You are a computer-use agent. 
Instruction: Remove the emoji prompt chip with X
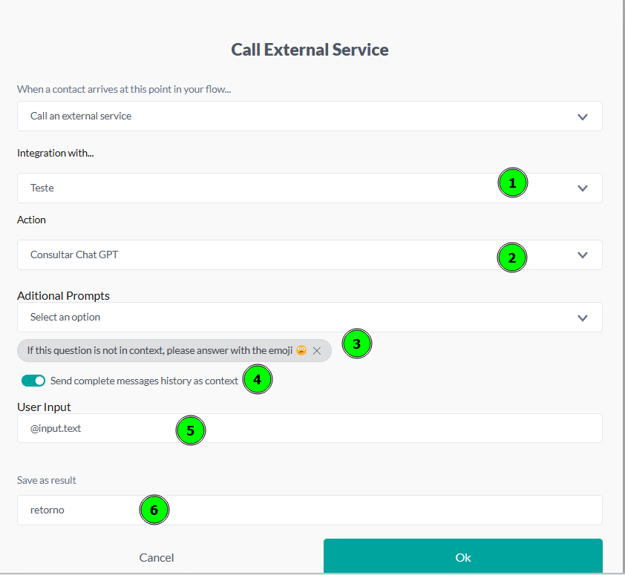(x=317, y=351)
